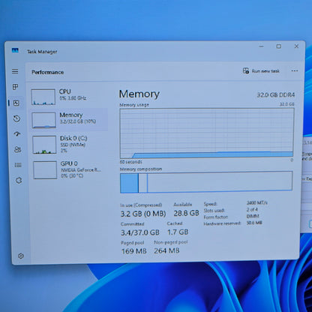Select the Disk 0 (C:) entry
The image size is (312, 312).
[x=70, y=144]
